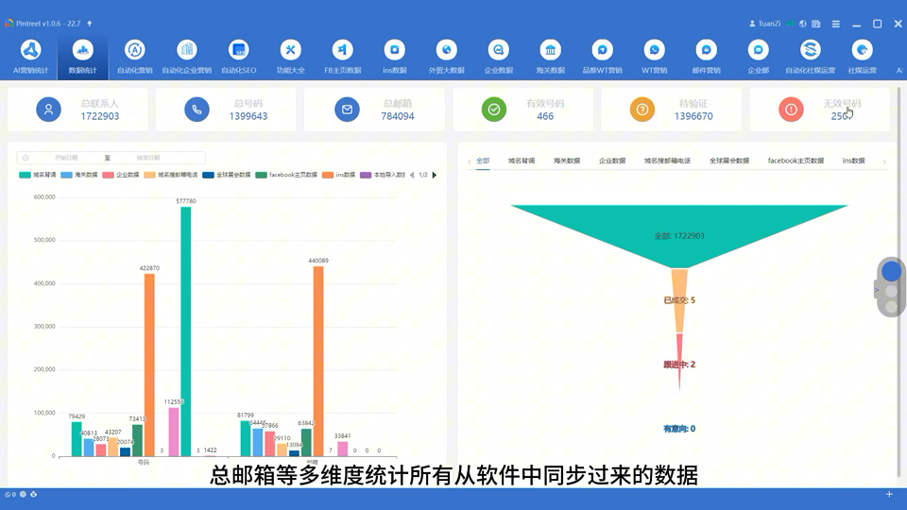The width and height of the screenshot is (907, 510).
Task: Open the 社媒运营 module
Action: coord(863,56)
